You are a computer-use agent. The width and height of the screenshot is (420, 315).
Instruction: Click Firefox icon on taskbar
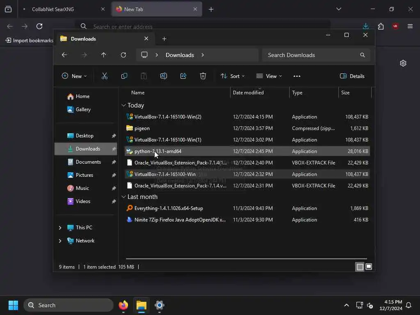tap(123, 305)
